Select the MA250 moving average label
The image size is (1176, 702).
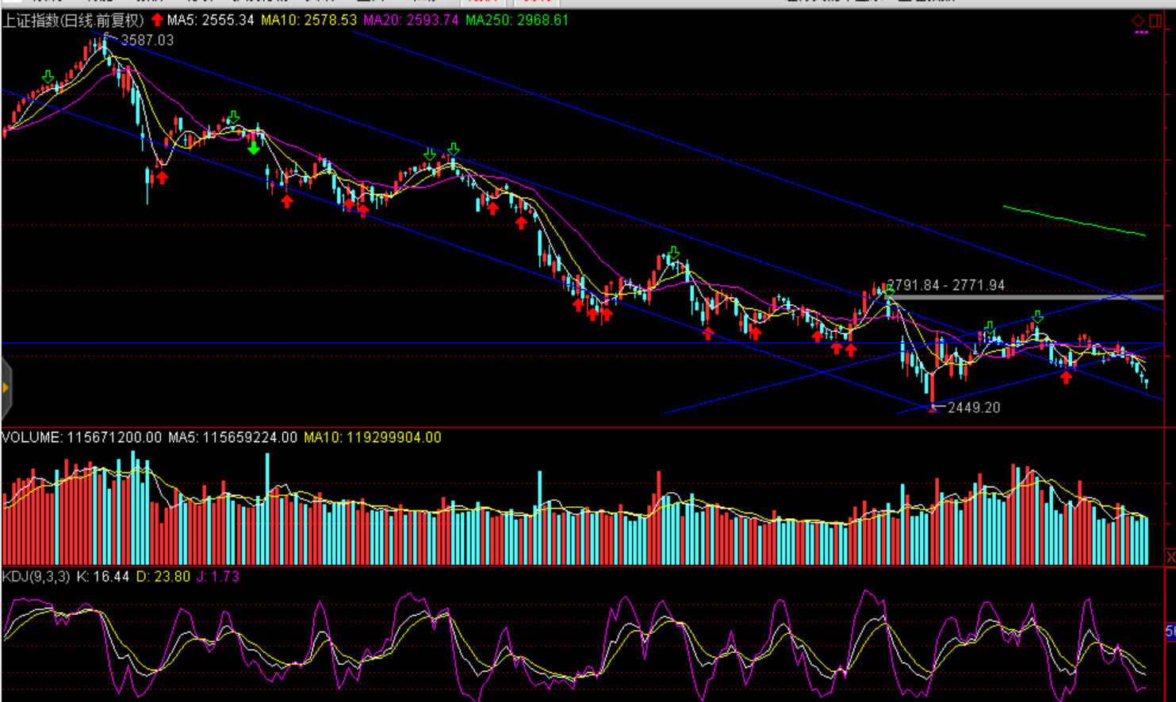[517, 20]
